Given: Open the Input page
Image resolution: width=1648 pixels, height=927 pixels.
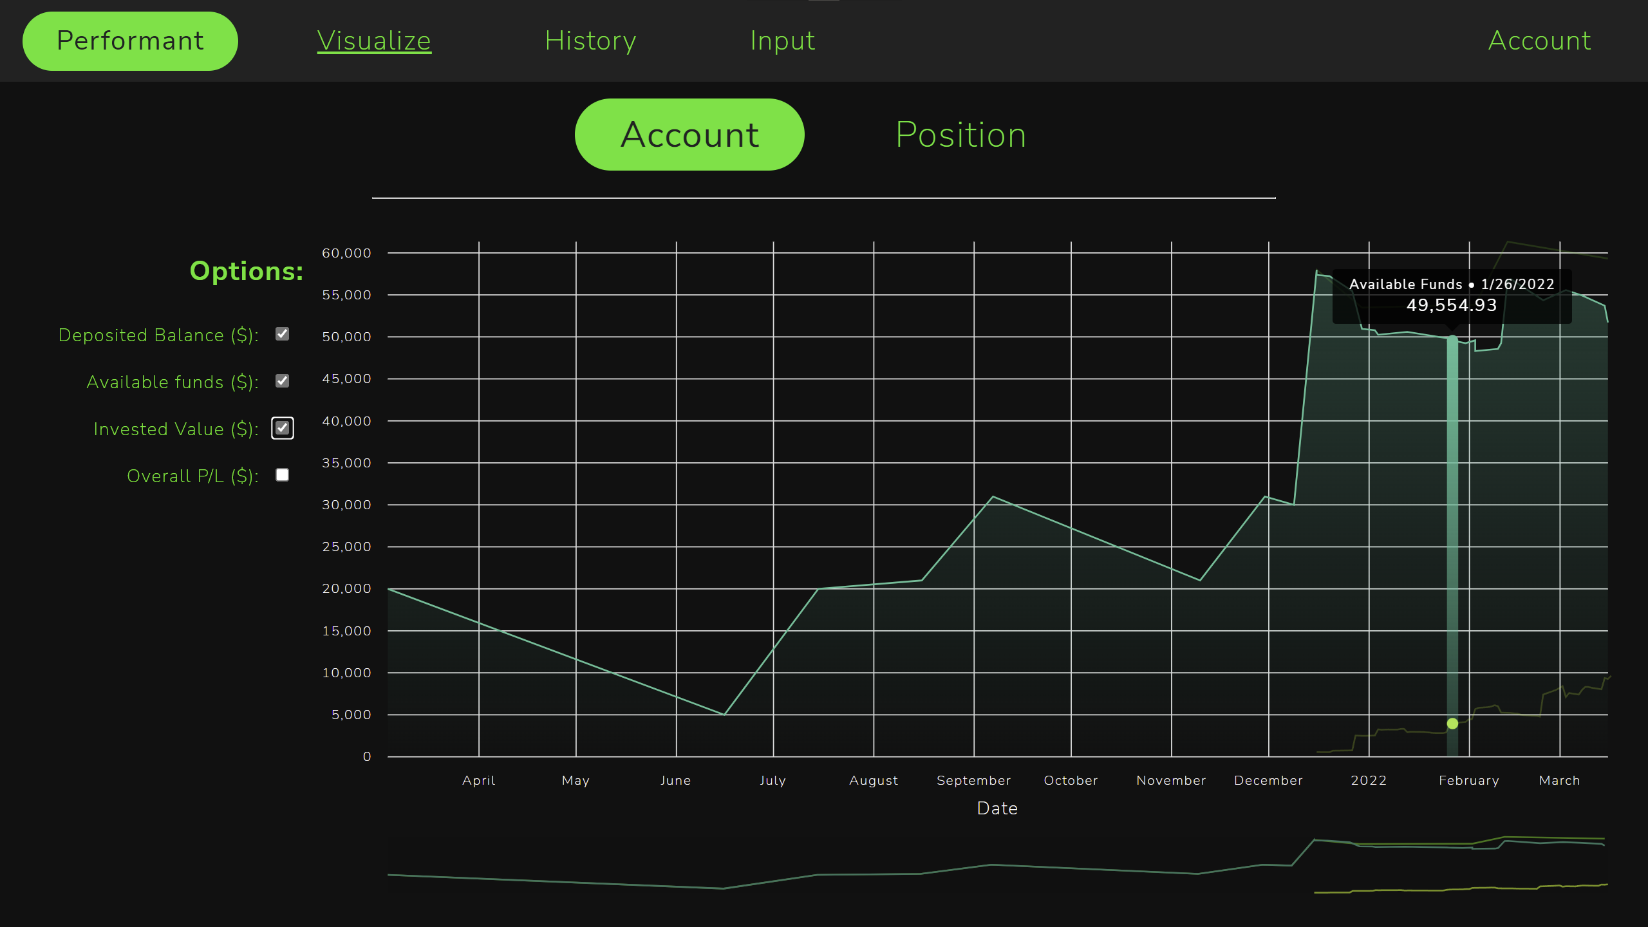Looking at the screenshot, I should click(x=782, y=41).
